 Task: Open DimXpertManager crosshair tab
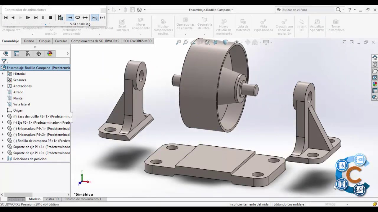click(x=39, y=54)
